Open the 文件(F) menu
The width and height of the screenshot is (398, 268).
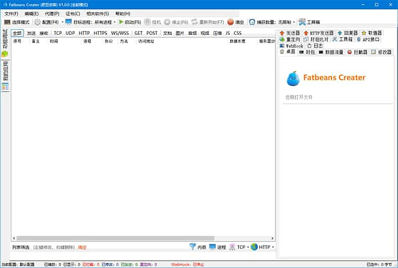[12, 13]
